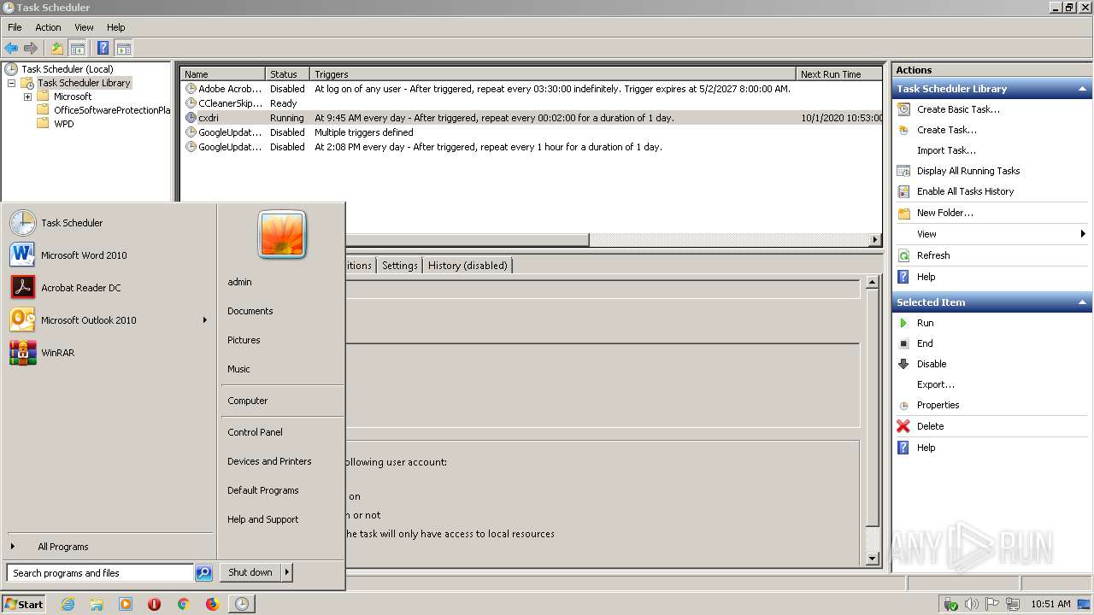Click the volume speaker icon in the system tray
Screen dimensions: 1094x615
972,604
